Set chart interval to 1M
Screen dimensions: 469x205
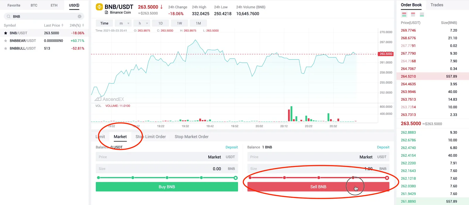198,23
